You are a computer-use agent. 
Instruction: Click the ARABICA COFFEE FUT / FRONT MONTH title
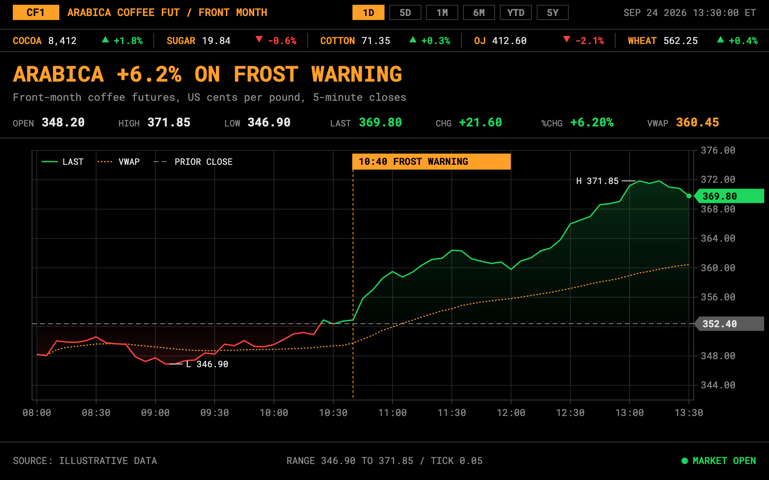[x=167, y=13]
